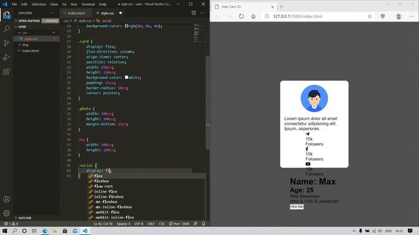Viewport: 419px width, 235px height.
Task: Choose inline-flex from autocomplete list
Action: click(x=147, y=191)
